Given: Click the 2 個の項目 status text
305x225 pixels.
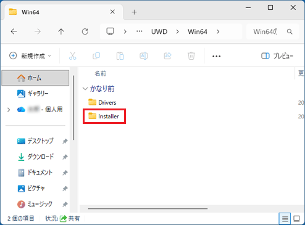Looking at the screenshot, I should [x=21, y=218].
